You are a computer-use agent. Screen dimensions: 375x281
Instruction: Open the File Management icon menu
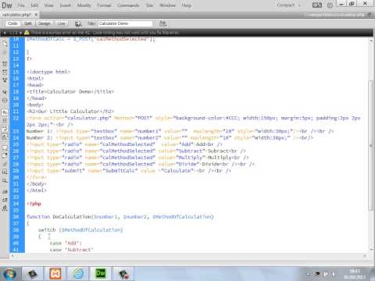(162, 23)
